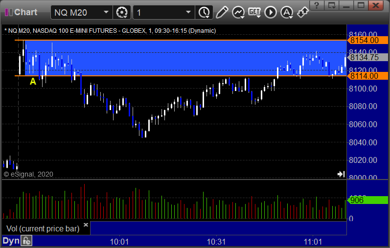Open the symbol settings gear icon

pos(122,12)
